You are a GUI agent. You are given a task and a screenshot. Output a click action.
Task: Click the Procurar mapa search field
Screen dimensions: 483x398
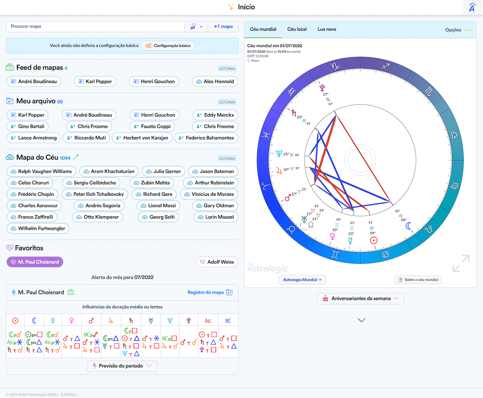[95, 27]
